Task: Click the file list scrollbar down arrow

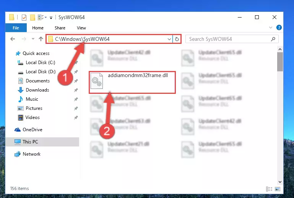Action: [280, 182]
